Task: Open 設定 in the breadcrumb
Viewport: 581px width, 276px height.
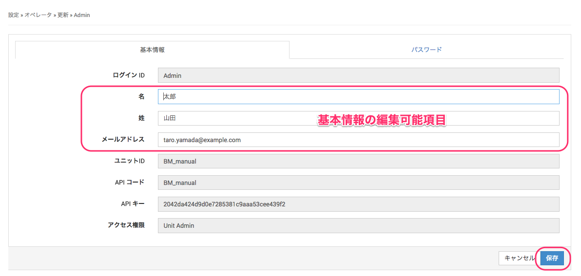Action: [13, 15]
